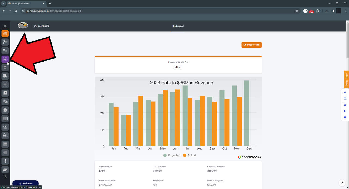Screen dimensions: 349x189
Task: Open the gears settings sidebar icon
Action: point(5,50)
